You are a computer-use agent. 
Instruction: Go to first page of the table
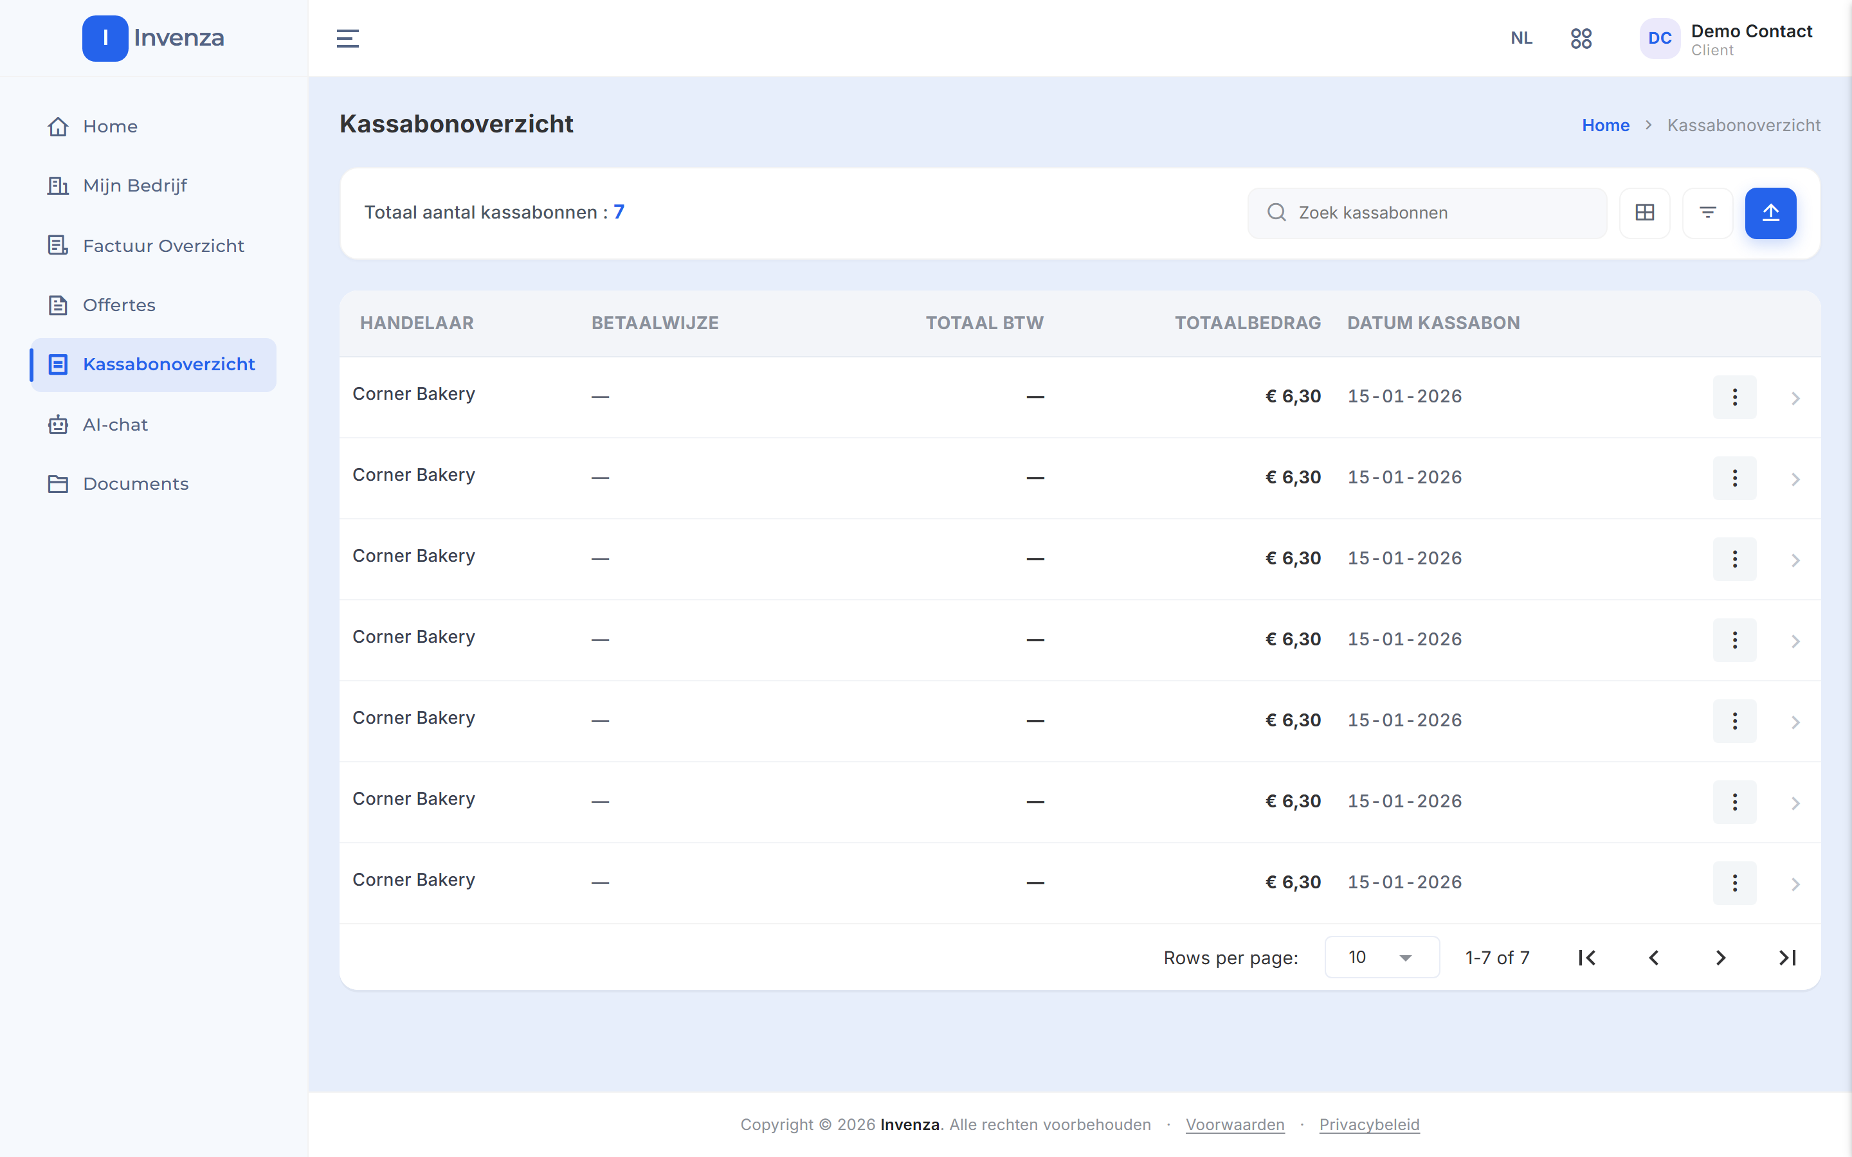[1587, 957]
